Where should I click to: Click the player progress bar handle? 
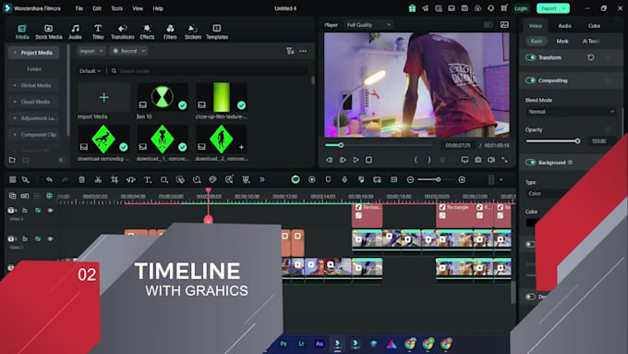tap(341, 145)
